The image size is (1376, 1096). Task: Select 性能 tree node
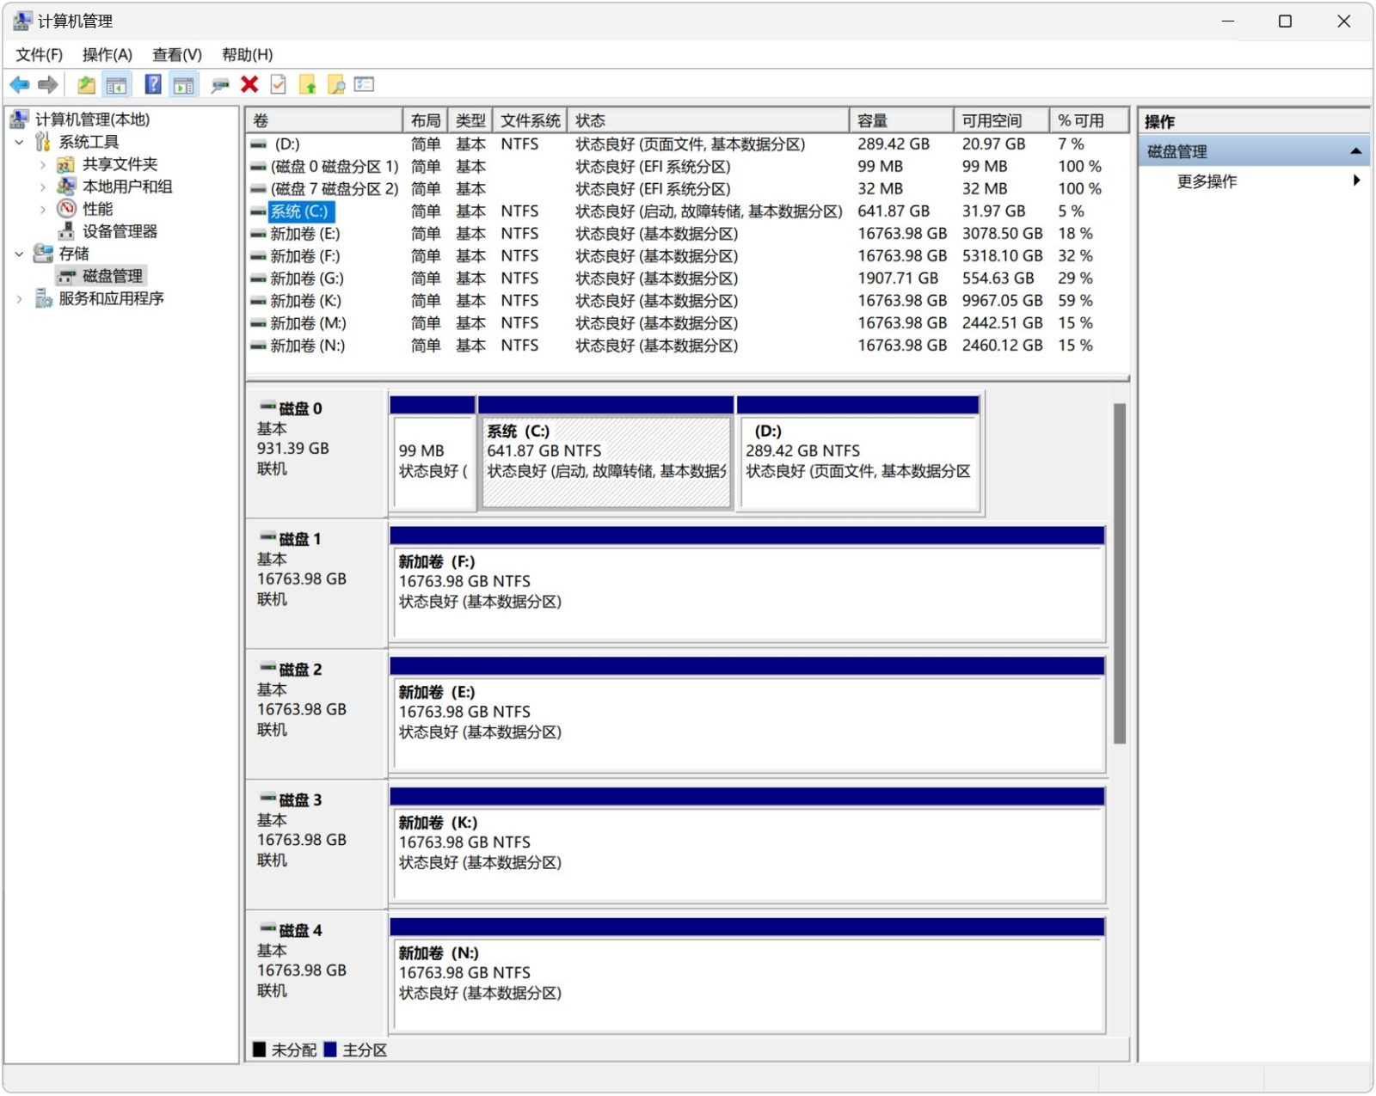coord(97,209)
